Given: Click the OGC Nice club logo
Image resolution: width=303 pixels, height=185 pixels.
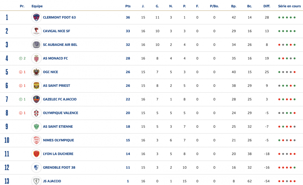Looking at the screenshot, I should pyautogui.click(x=36, y=72).
